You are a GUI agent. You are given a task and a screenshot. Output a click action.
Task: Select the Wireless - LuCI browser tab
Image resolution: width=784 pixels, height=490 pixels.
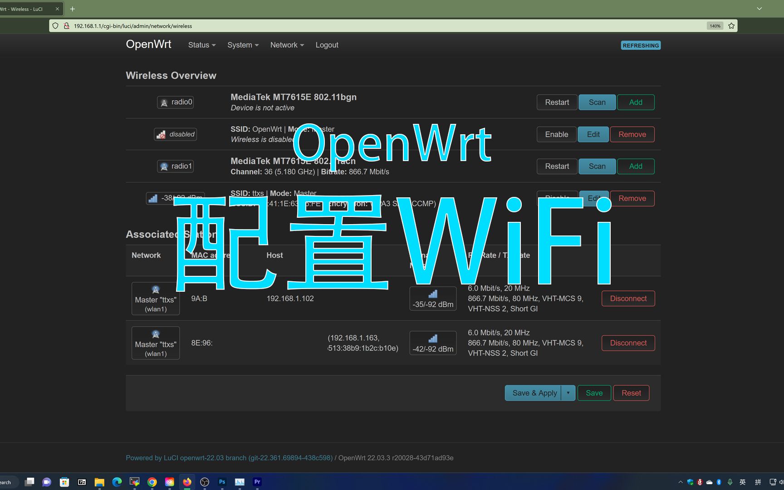pyautogui.click(x=27, y=9)
